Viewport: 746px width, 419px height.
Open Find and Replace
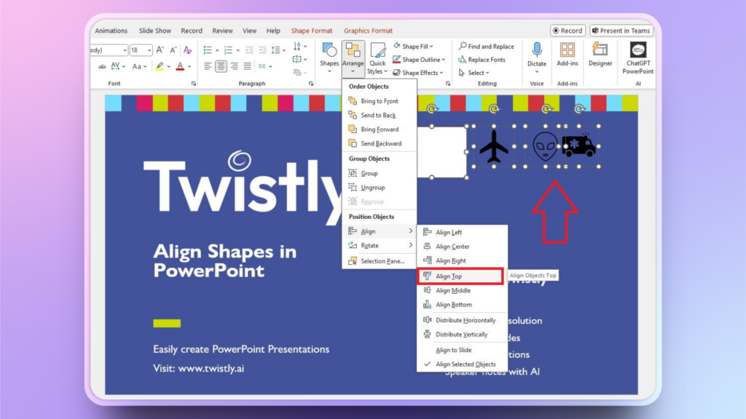pos(486,46)
